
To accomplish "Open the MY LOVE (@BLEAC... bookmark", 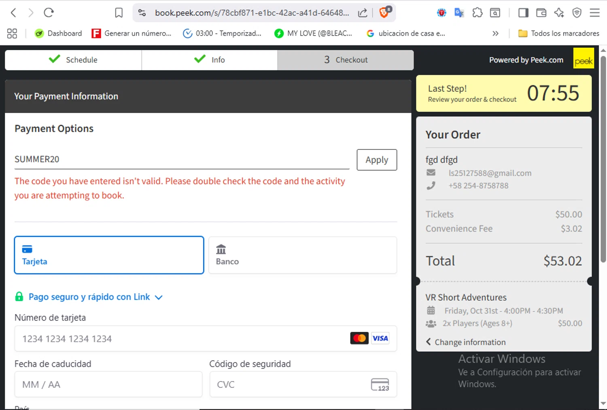I will pyautogui.click(x=313, y=34).
